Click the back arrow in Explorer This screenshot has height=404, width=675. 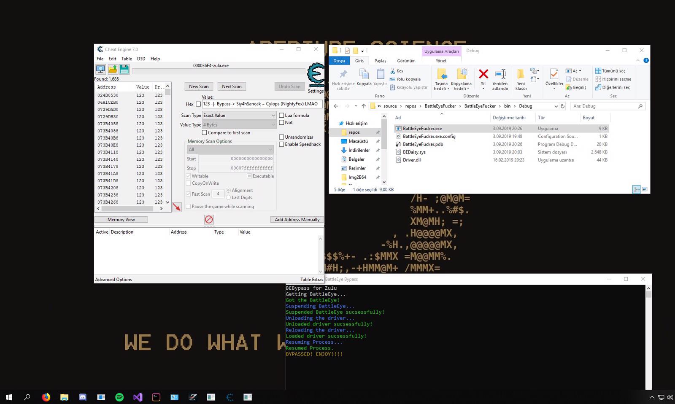(336, 106)
